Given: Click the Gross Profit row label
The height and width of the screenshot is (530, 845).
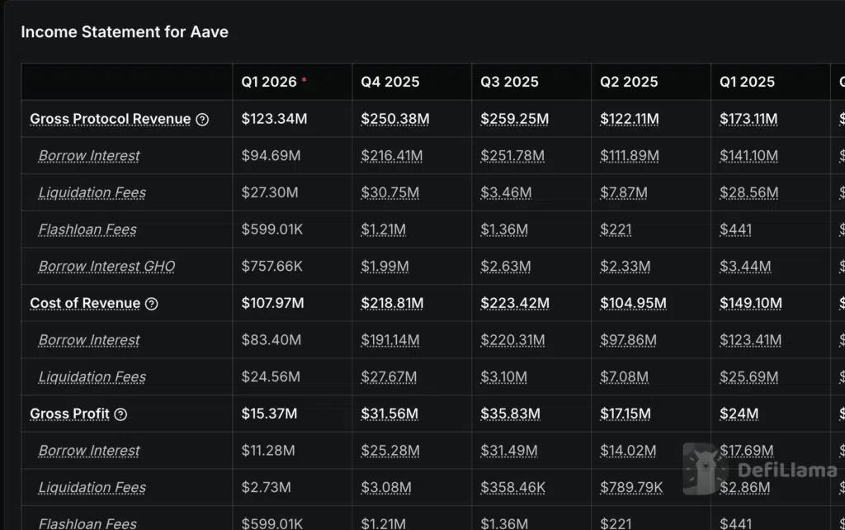Looking at the screenshot, I should coord(69,414).
